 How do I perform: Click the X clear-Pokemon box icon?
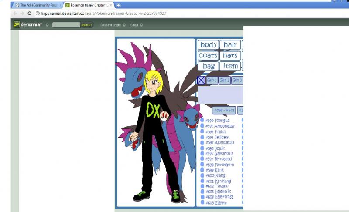click(x=201, y=81)
